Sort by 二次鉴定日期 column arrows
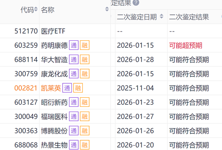222x150 pixels. click(161, 16)
